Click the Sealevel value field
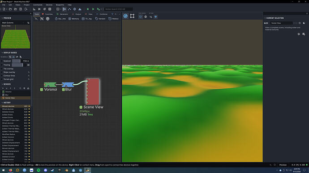 (x=26, y=61)
